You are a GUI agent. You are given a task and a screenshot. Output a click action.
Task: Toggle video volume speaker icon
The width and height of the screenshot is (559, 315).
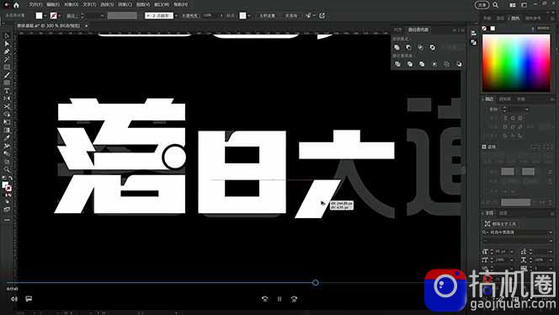[x=14, y=299]
